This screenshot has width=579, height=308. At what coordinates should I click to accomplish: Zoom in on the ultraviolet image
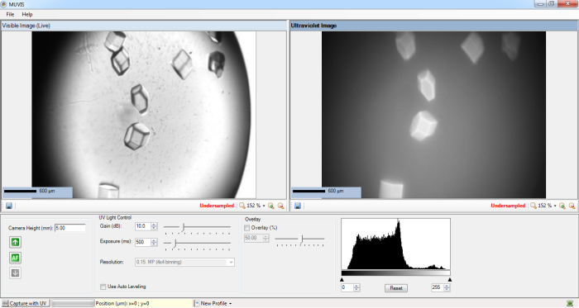[562, 206]
